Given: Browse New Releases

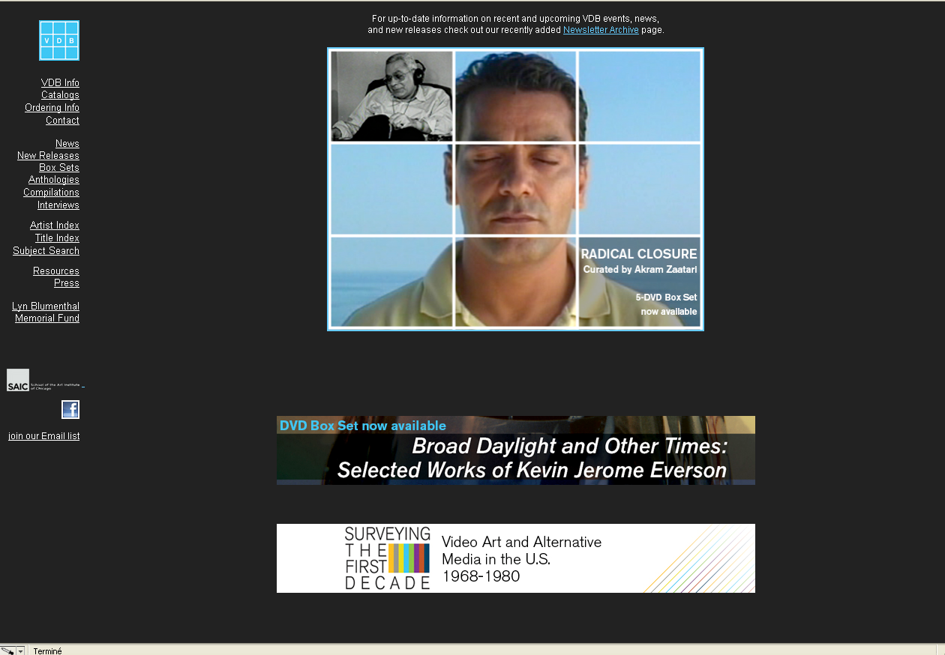Looking at the screenshot, I should tap(48, 156).
